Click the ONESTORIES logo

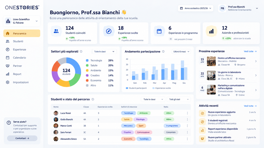pos(22,7)
